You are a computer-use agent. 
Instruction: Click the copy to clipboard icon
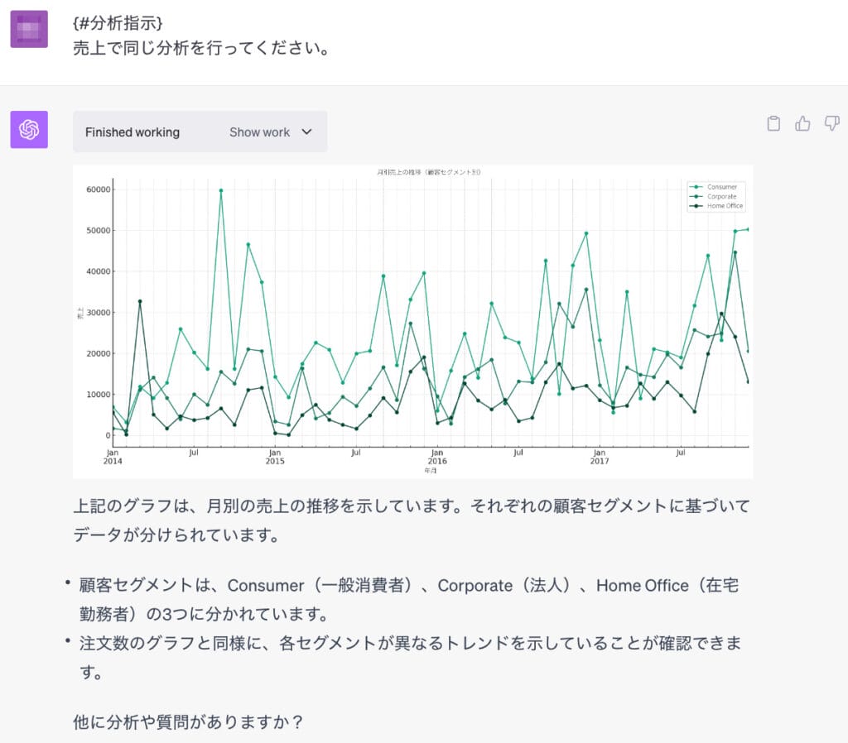[x=773, y=124]
